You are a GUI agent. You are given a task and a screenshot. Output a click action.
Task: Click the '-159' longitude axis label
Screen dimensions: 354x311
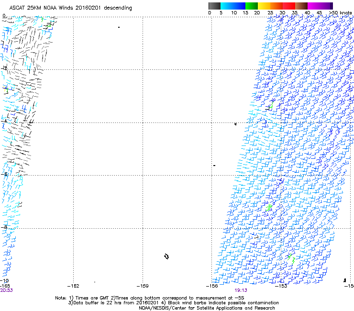[143, 286]
